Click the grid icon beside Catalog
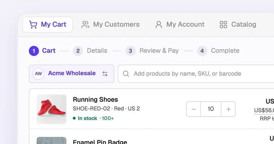The image size is (274, 144). tap(223, 24)
